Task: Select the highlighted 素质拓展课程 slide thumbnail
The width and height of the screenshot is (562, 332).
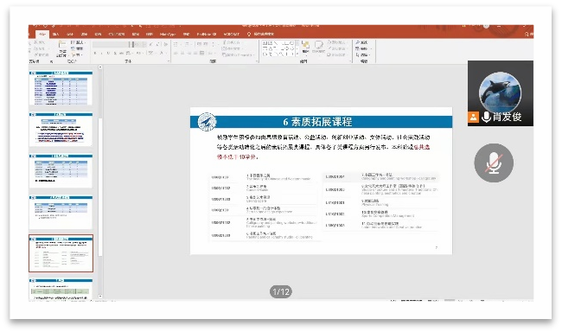Action: pos(61,253)
